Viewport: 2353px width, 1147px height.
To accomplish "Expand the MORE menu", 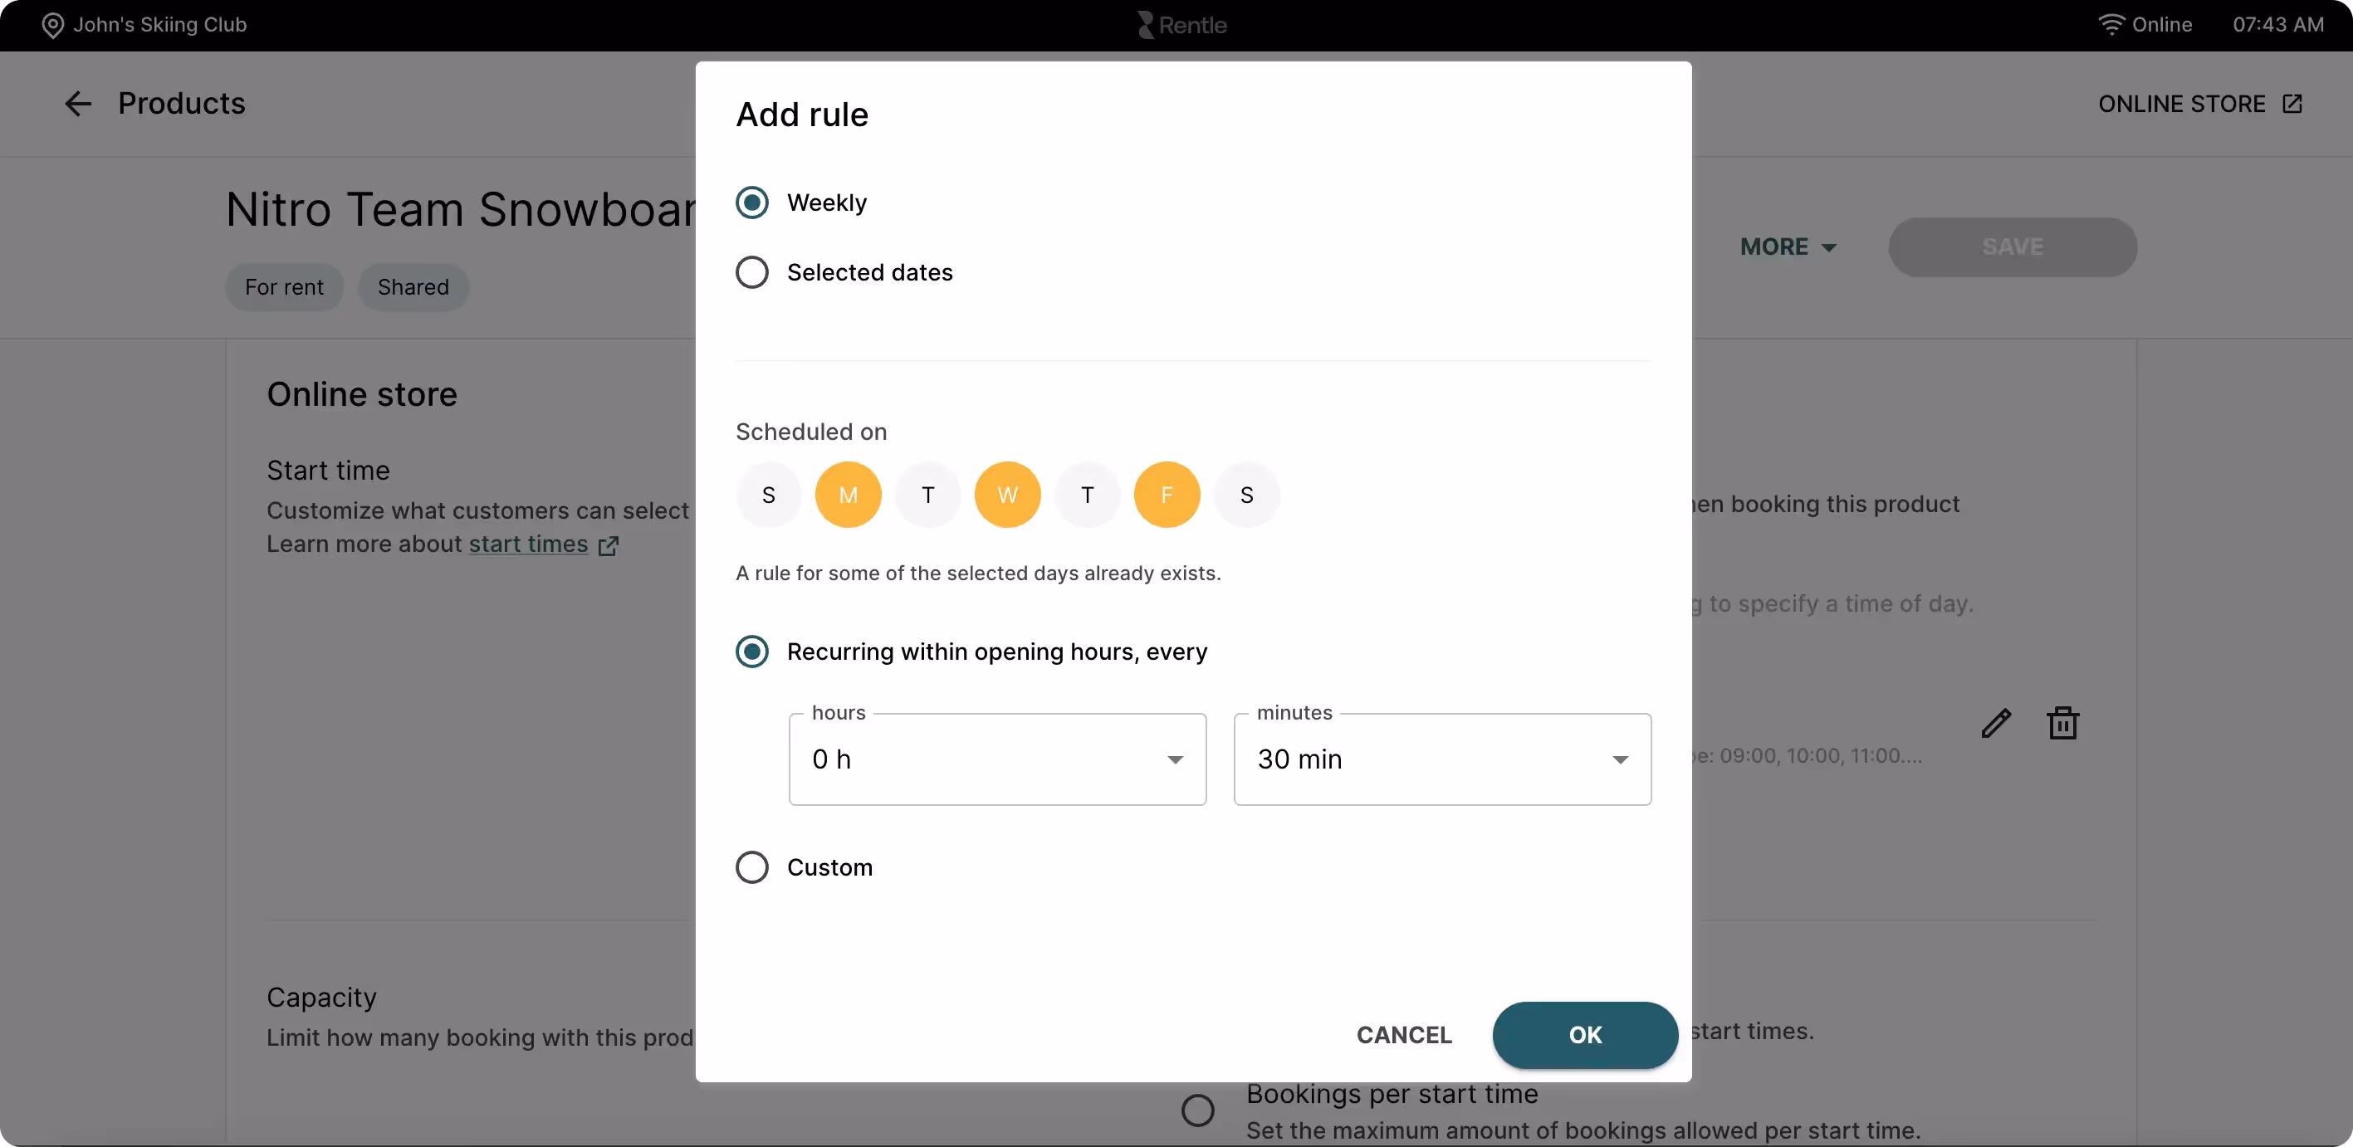I will (x=1786, y=246).
